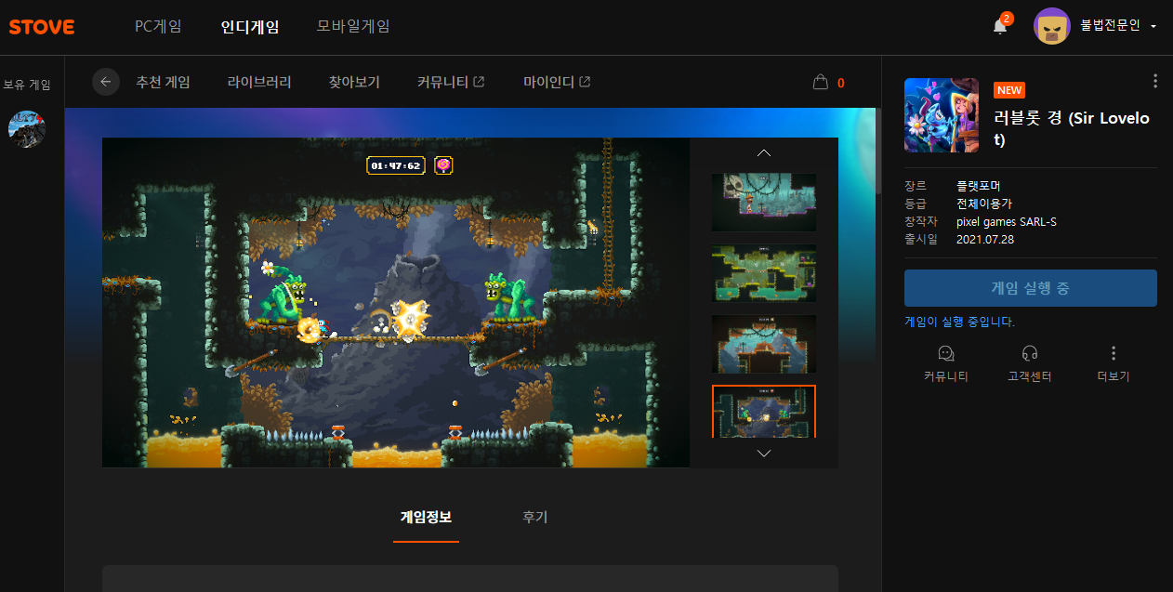
Task: Click the page vertical scrollbar
Action: 876,149
